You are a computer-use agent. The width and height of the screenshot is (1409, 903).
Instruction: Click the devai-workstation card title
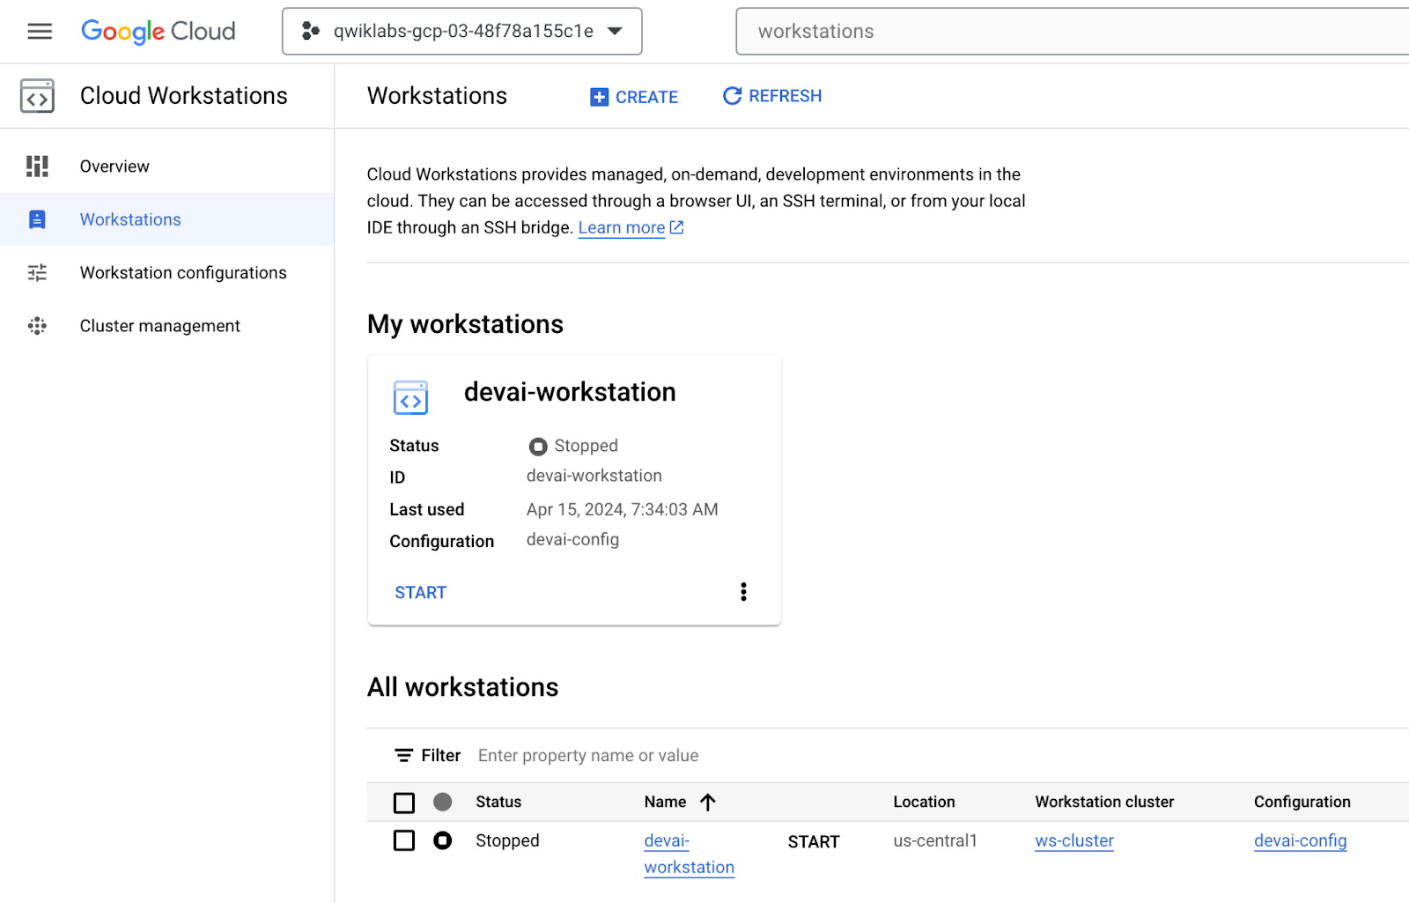tap(570, 392)
